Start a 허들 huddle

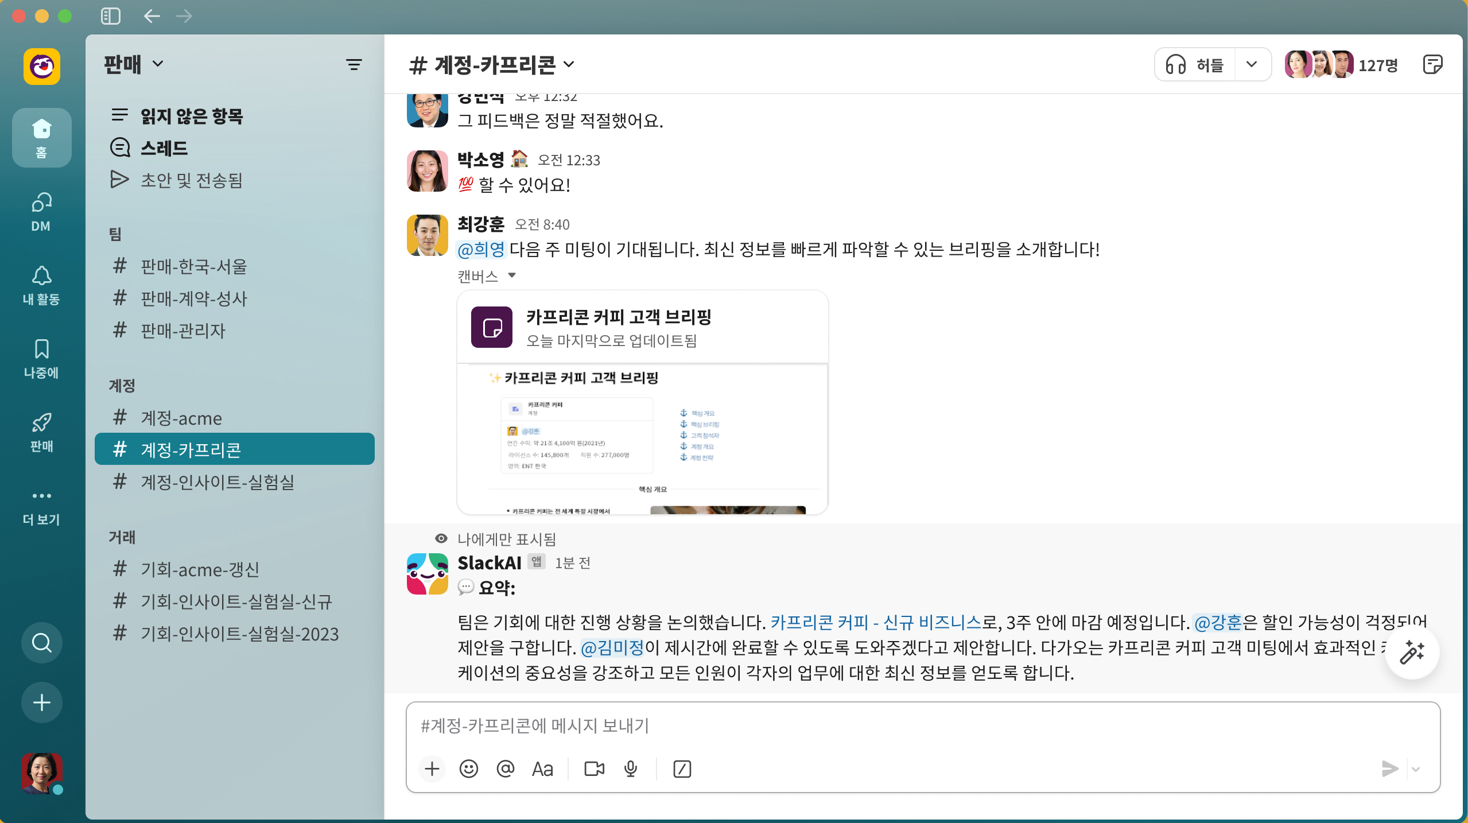1194,64
